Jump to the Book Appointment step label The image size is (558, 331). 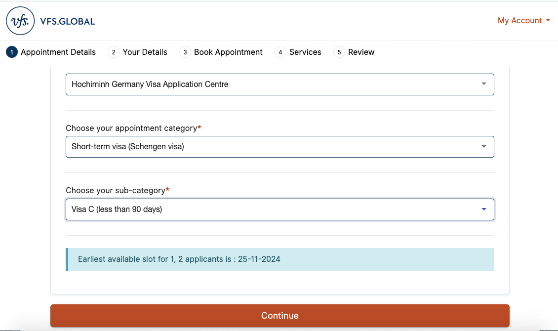coord(228,52)
